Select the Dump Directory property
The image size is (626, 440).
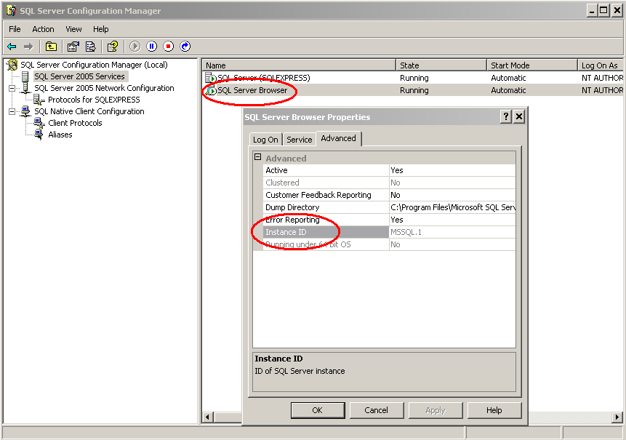[x=389, y=207]
